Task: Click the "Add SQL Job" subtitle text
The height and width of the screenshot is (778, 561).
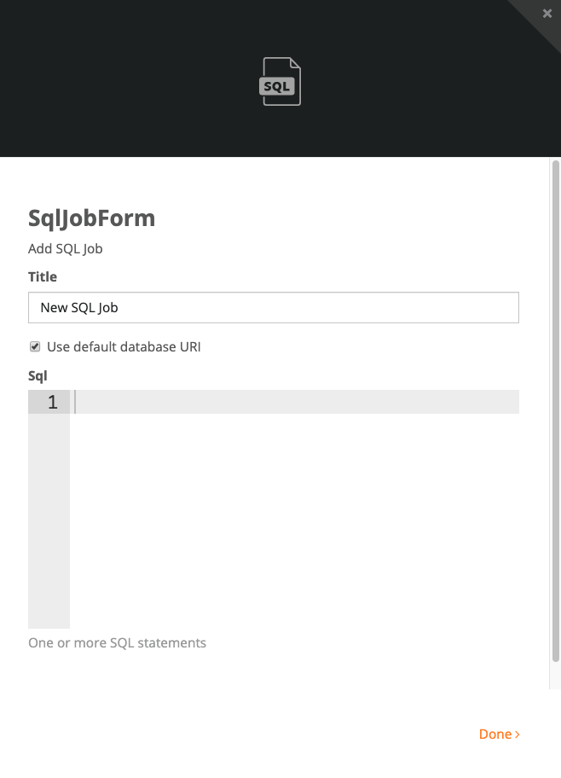Action: point(66,249)
